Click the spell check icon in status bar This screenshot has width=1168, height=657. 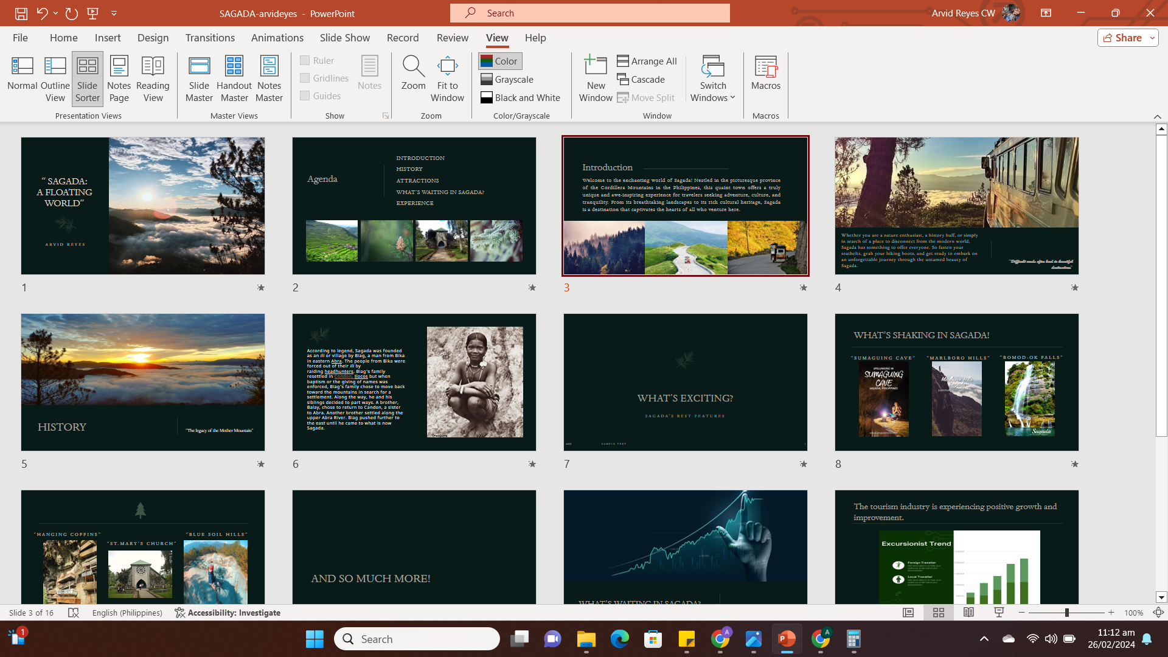(74, 613)
